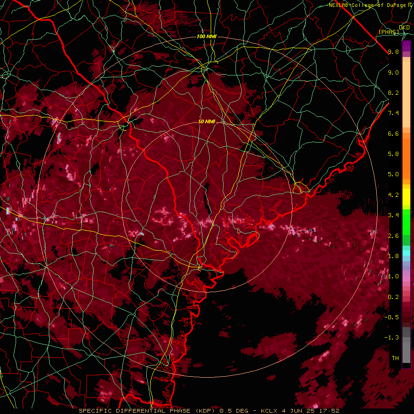
Task: Pick the bright green band of color scale
Action: pyautogui.click(x=406, y=222)
